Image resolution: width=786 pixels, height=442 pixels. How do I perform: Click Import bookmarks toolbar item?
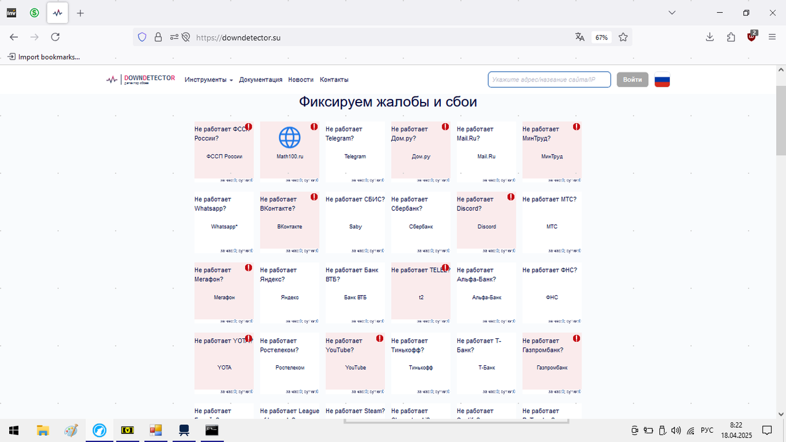click(44, 57)
